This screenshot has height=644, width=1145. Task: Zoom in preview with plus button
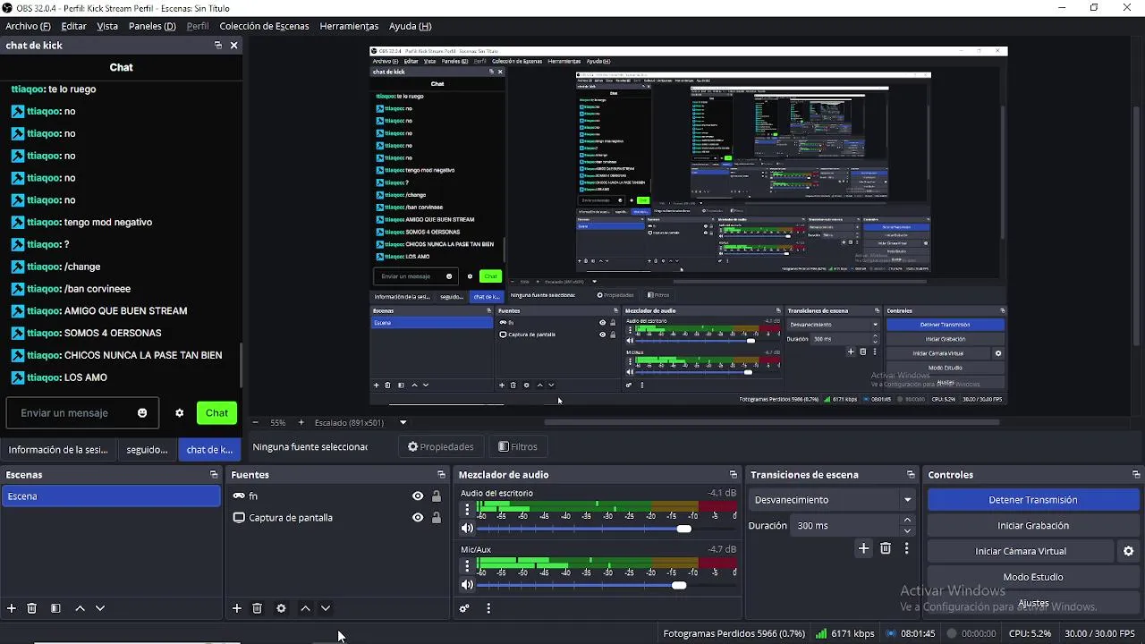(301, 422)
